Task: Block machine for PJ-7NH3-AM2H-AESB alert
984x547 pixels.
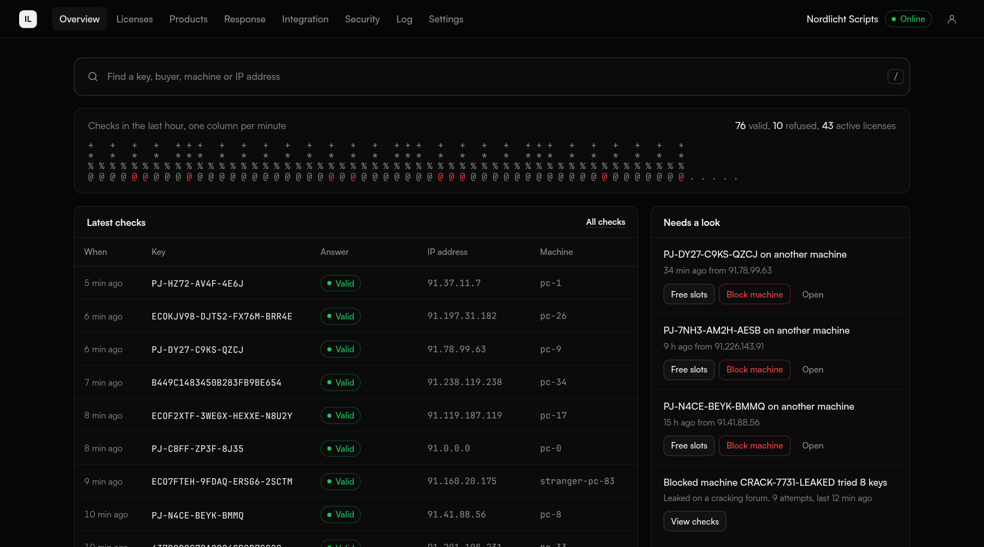Action: point(754,370)
